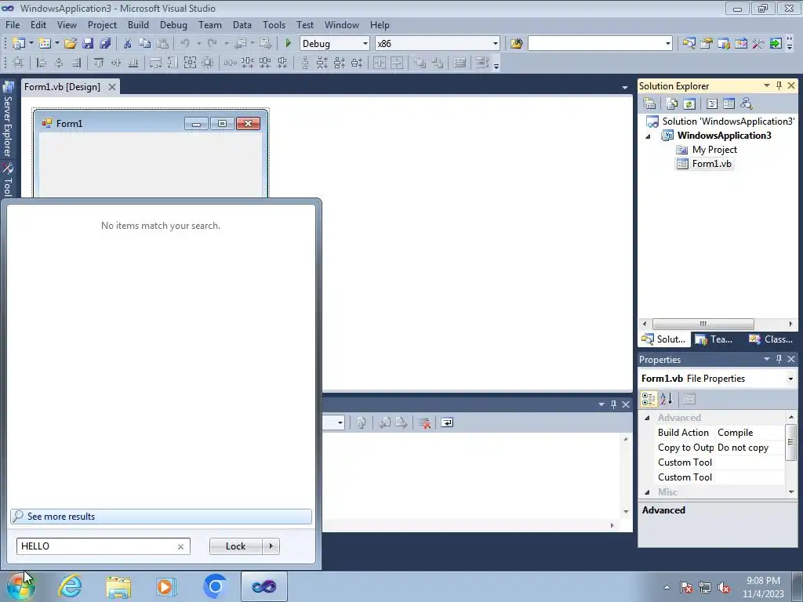Click the Cut scissors icon
Image resolution: width=803 pixels, height=602 pixels.
(x=128, y=44)
